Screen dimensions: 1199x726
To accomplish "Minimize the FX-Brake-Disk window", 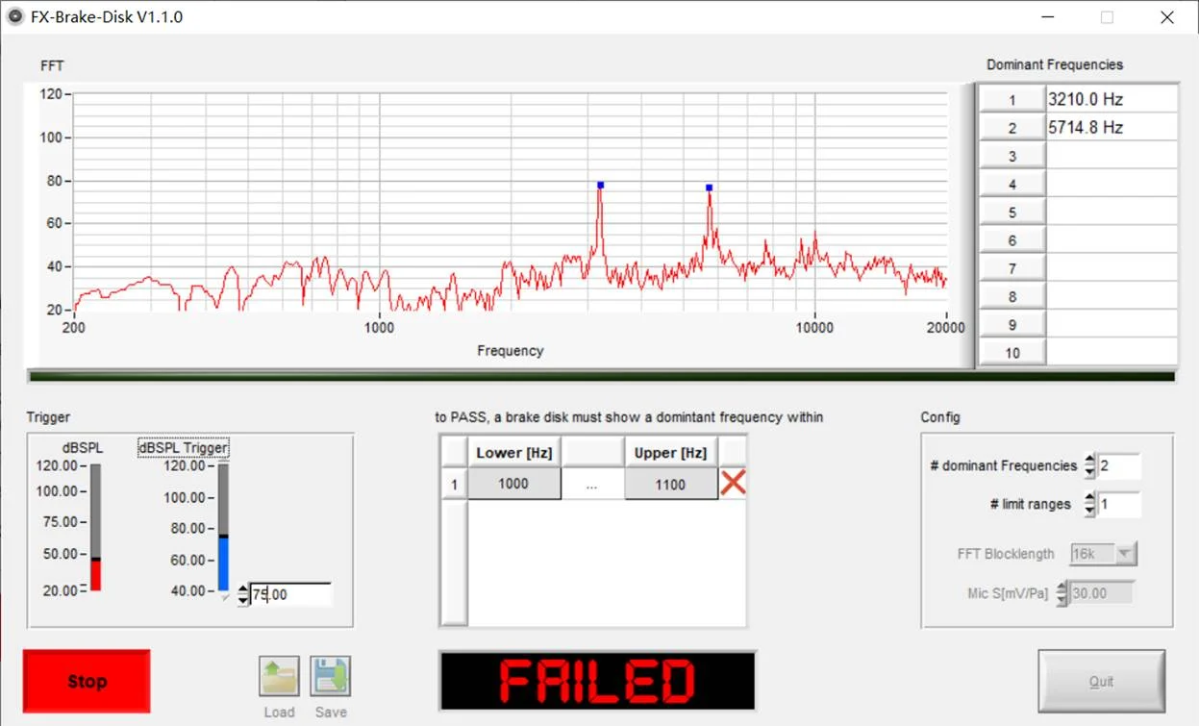I will coord(1047,17).
